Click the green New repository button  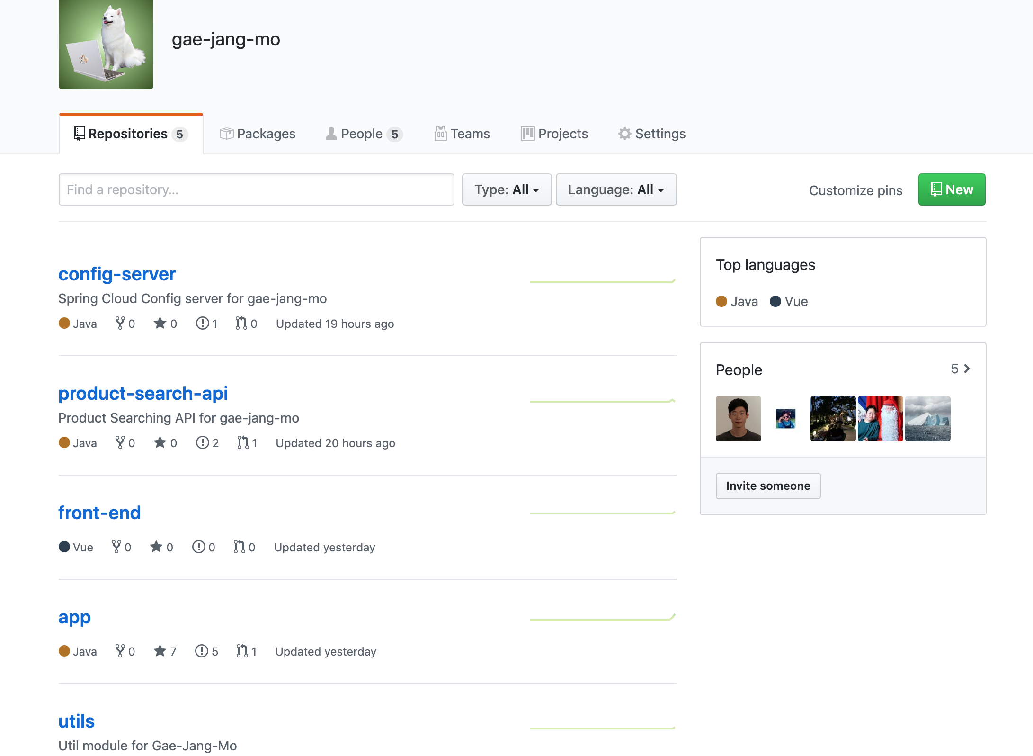tap(952, 189)
